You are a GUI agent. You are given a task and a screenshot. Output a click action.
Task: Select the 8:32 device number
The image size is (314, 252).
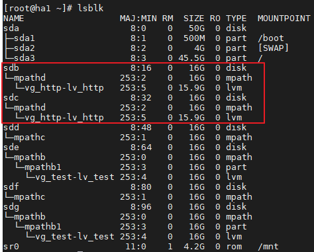(x=141, y=98)
